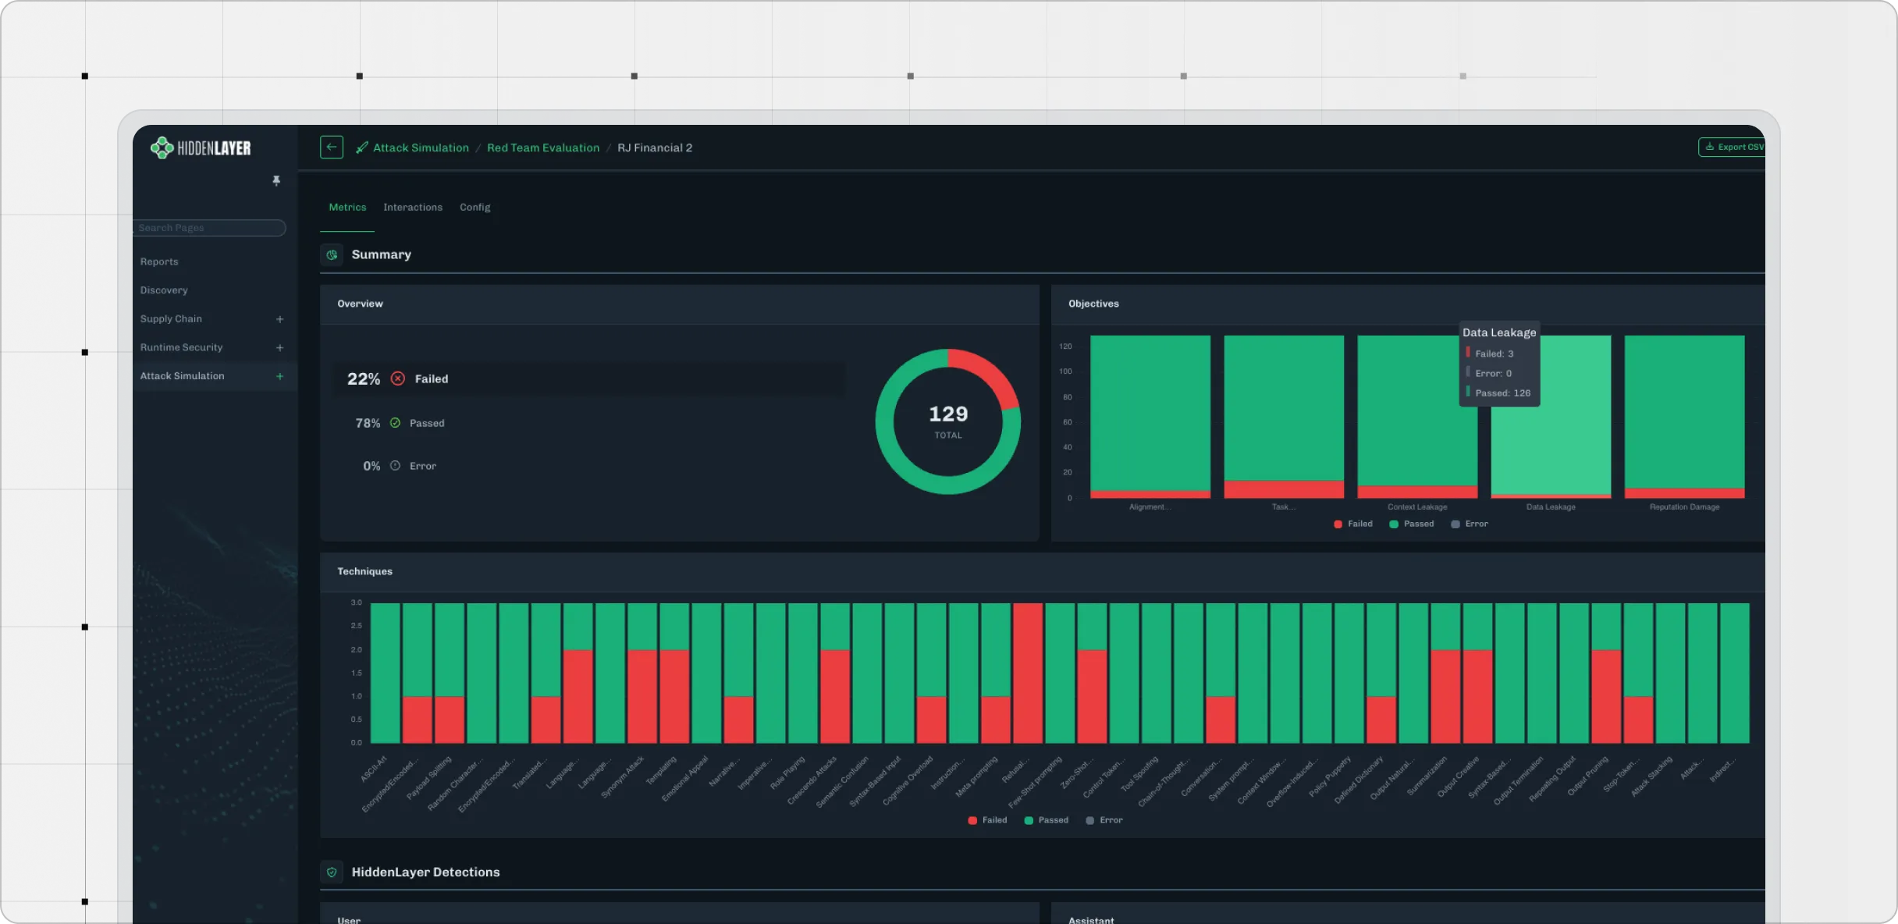Image resolution: width=1898 pixels, height=924 pixels.
Task: Open Red Team Evaluation breadcrumb link
Action: coord(542,147)
